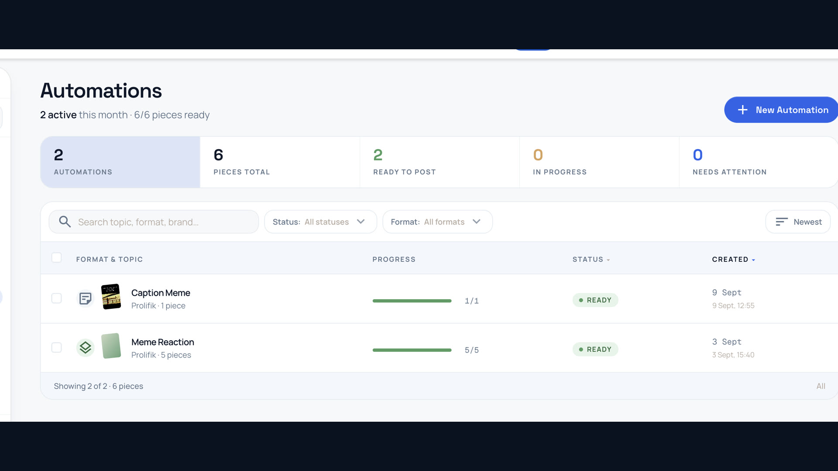Click the Caption Meme progress bar

(412, 300)
